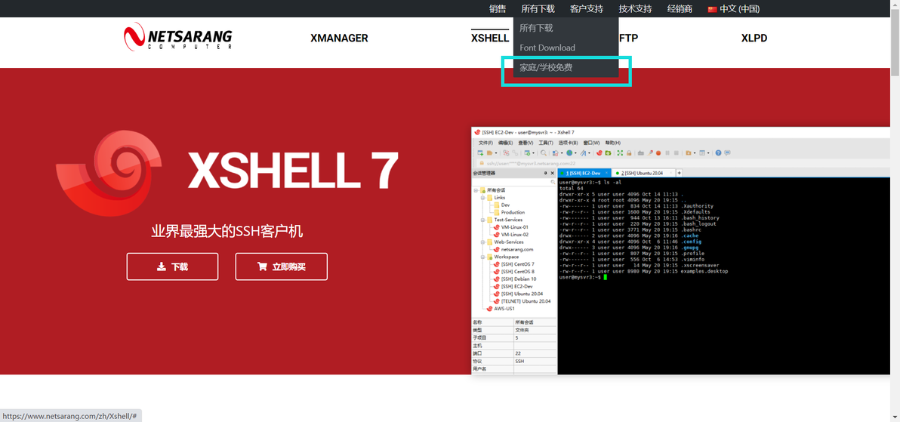Open 技术支持 in the top navigation bar
This screenshot has width=900, height=422.
(x=636, y=8)
